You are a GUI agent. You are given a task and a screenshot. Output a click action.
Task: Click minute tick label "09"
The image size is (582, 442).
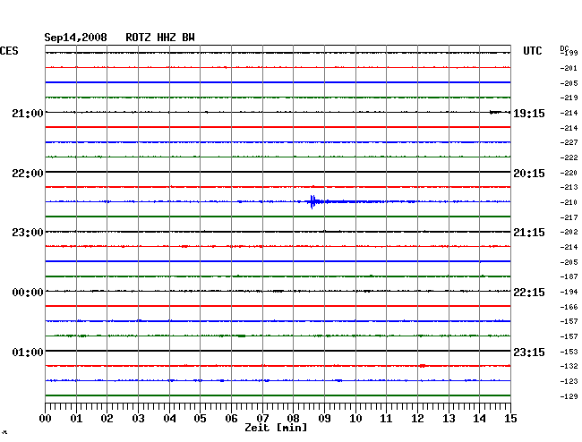(324, 419)
